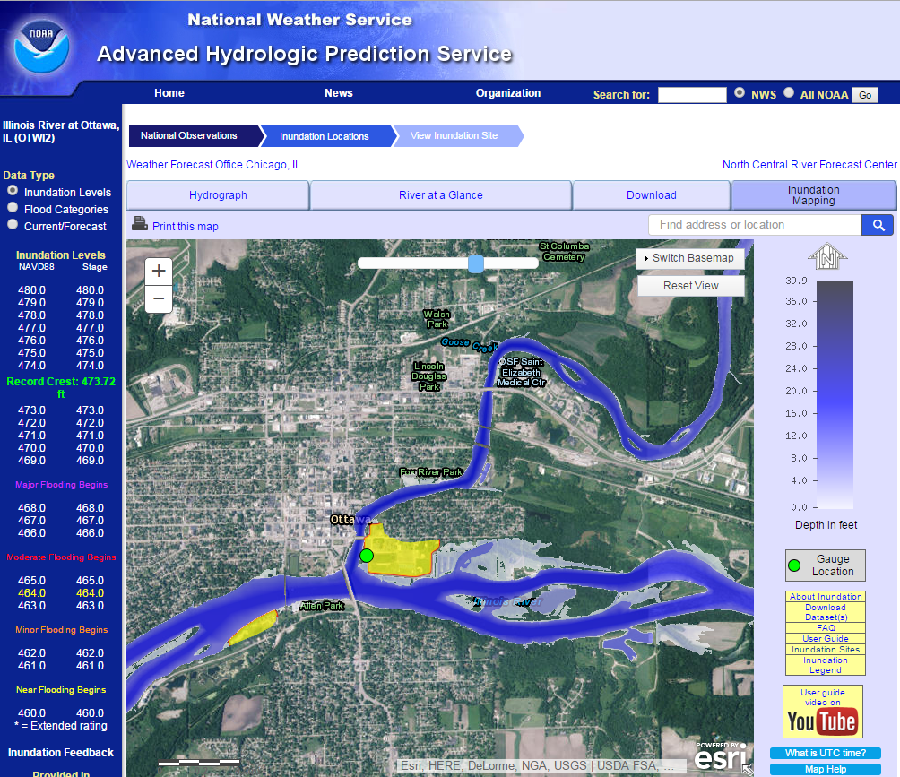Open Weather Forecast Office Chicago link
The width and height of the screenshot is (900, 777).
point(213,165)
